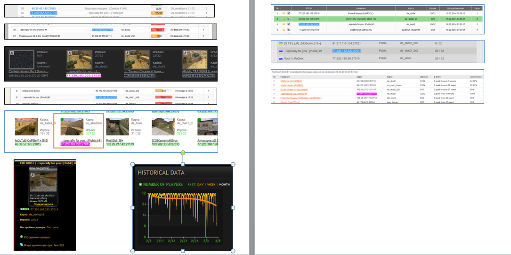Viewport: 511px width, 255px height.
Task: Click Смотреть next to Настройки сервера
Action: click(x=53, y=227)
